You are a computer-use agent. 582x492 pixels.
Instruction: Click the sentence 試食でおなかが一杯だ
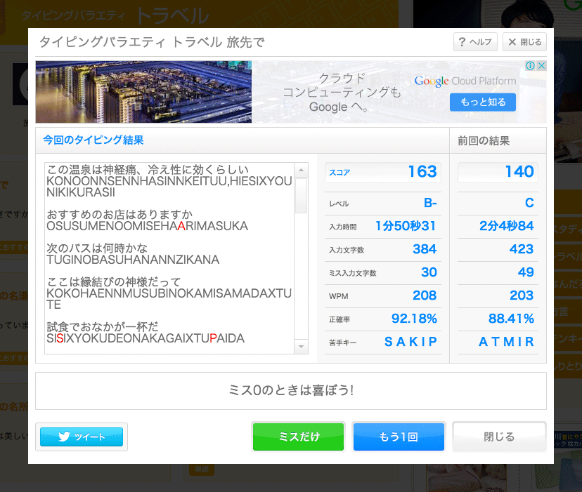(x=103, y=326)
